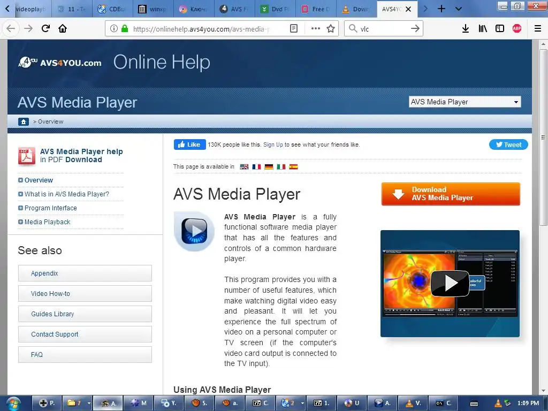Collapse the Overview tree item

tap(20, 180)
